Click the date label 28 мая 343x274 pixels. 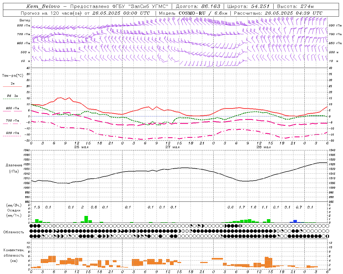click(x=263, y=147)
